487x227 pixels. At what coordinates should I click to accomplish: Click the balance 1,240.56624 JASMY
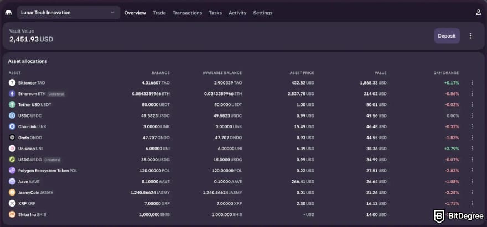[150, 193]
